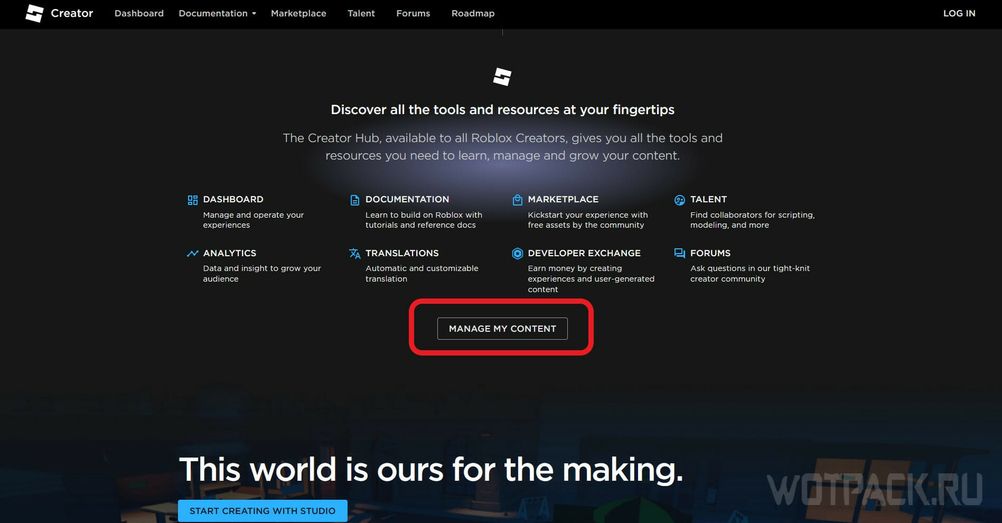The width and height of the screenshot is (1002, 523).
Task: Click 'Learn to build on Roblox' description
Action: tap(424, 220)
